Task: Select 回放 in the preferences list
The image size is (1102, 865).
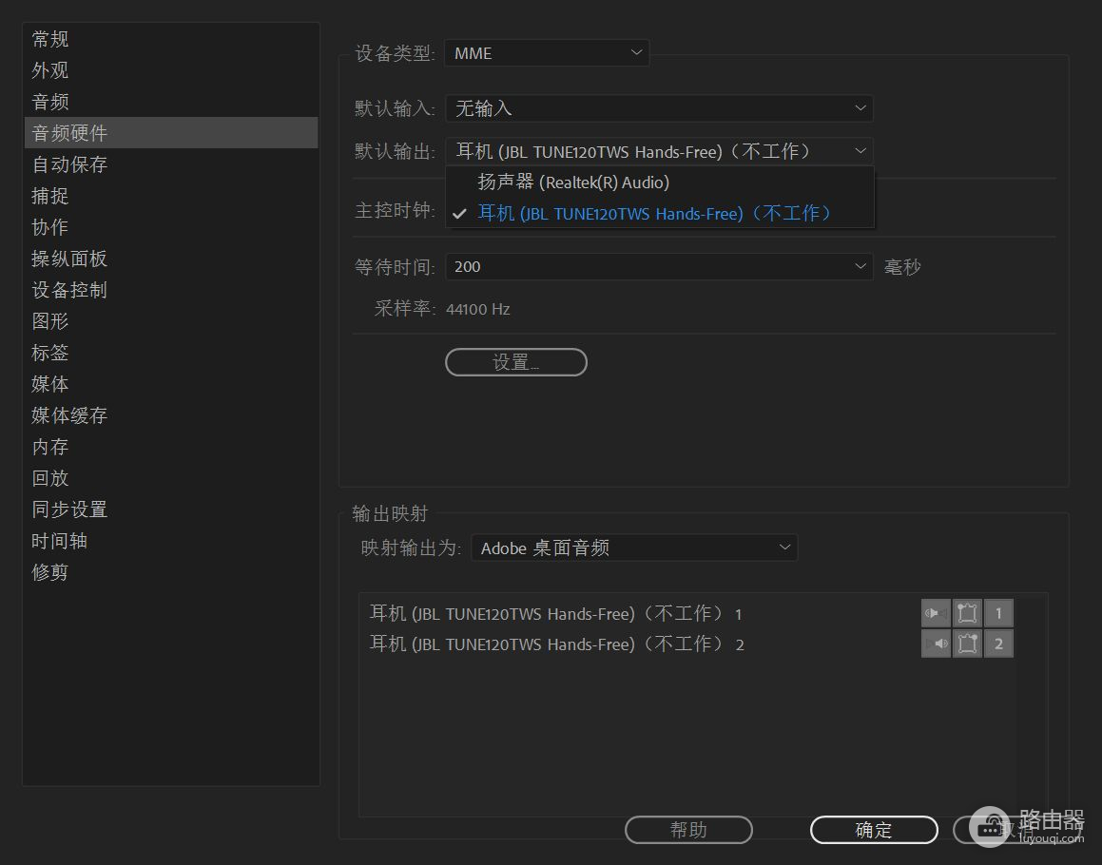Action: pos(171,478)
